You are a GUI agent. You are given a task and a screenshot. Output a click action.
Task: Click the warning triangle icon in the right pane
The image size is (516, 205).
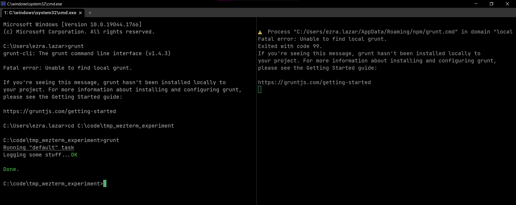[260, 32]
